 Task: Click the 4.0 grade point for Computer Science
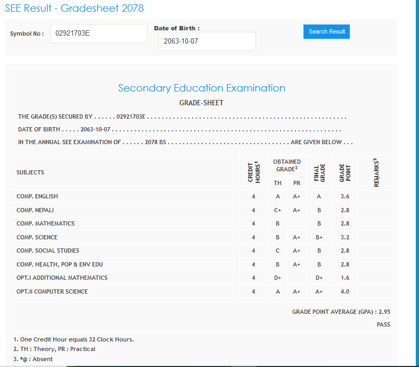tap(345, 291)
